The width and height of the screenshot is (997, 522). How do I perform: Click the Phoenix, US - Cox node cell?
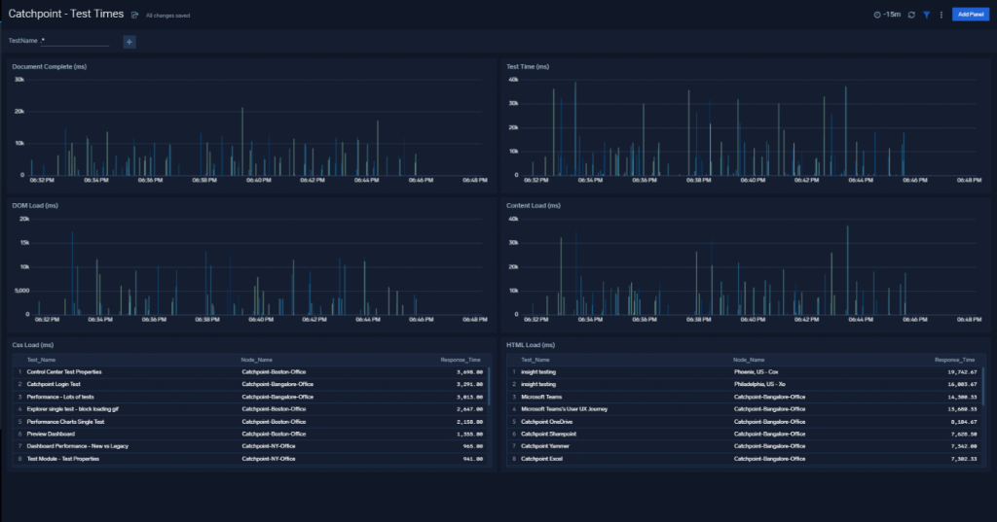756,372
